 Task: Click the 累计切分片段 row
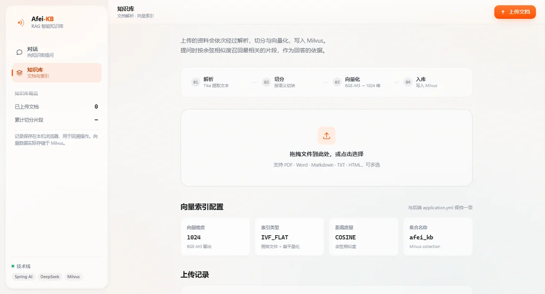(x=56, y=120)
